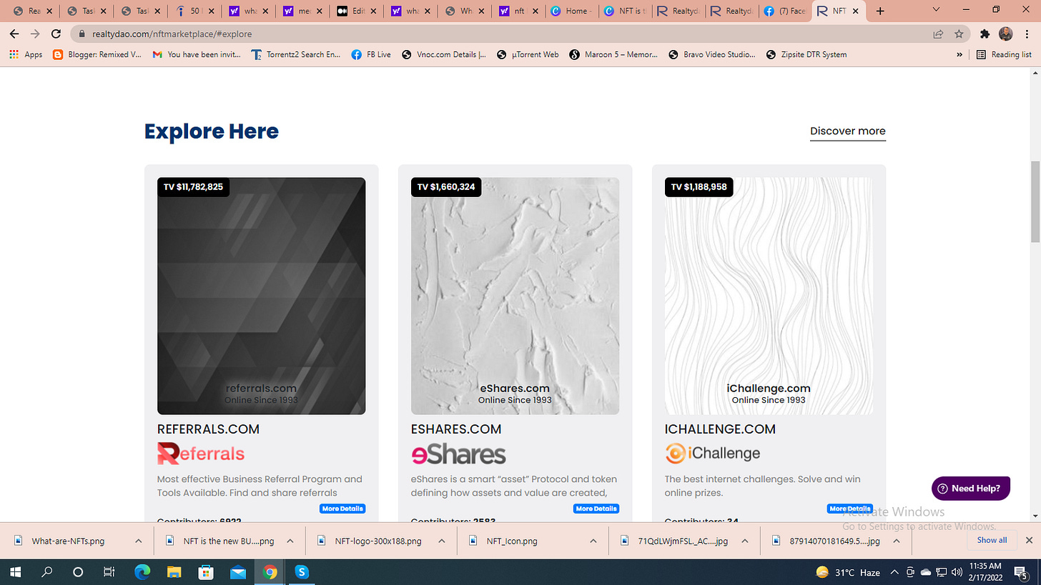Switch to the 'NFT is t' browser tab
The image size is (1041, 585).
pyautogui.click(x=624, y=11)
